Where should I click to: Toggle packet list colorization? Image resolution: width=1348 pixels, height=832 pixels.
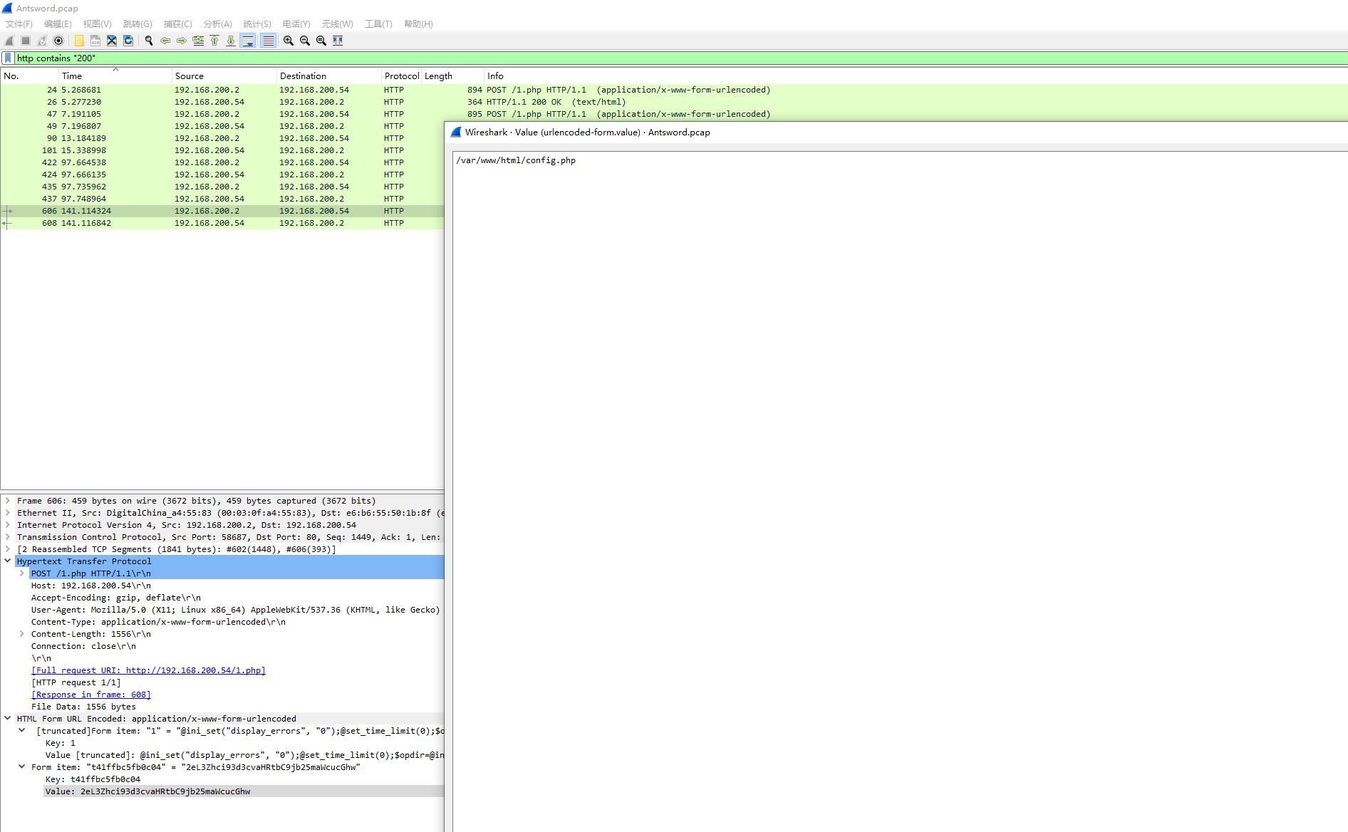point(268,41)
